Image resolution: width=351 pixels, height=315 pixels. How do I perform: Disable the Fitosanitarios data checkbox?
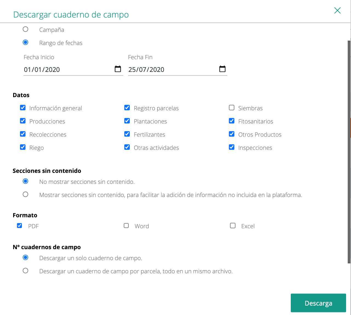point(232,121)
